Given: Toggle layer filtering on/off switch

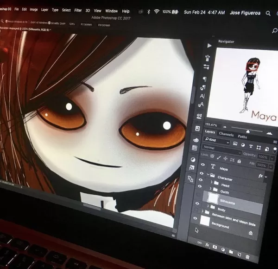Looking at the screenshot, I should (x=275, y=150).
